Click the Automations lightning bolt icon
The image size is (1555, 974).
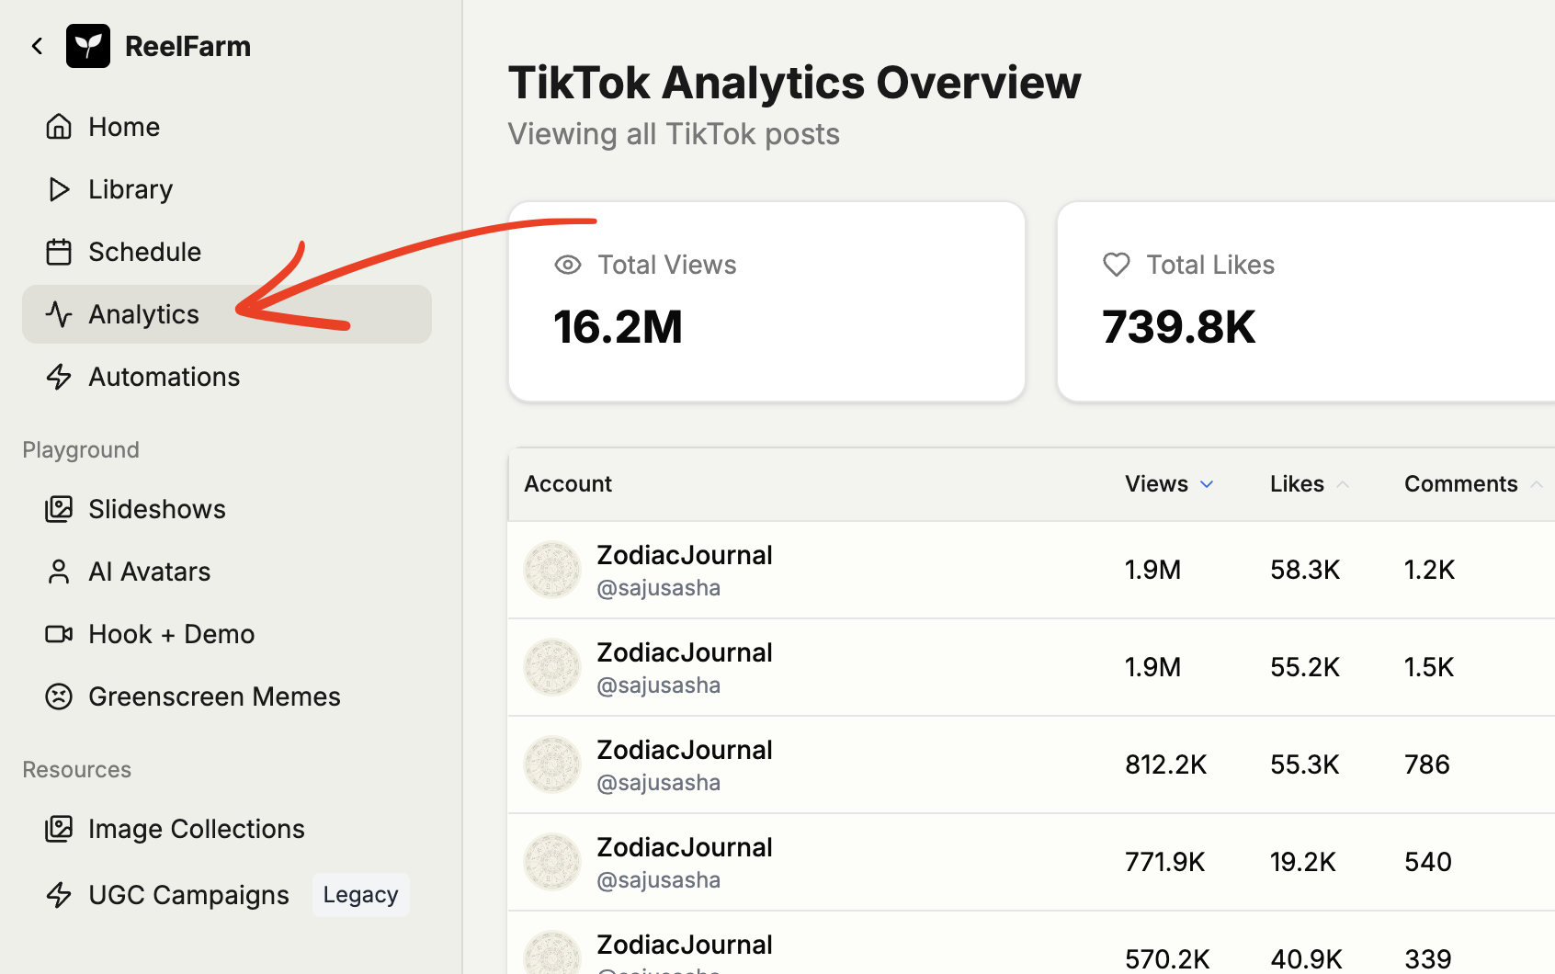coord(59,377)
